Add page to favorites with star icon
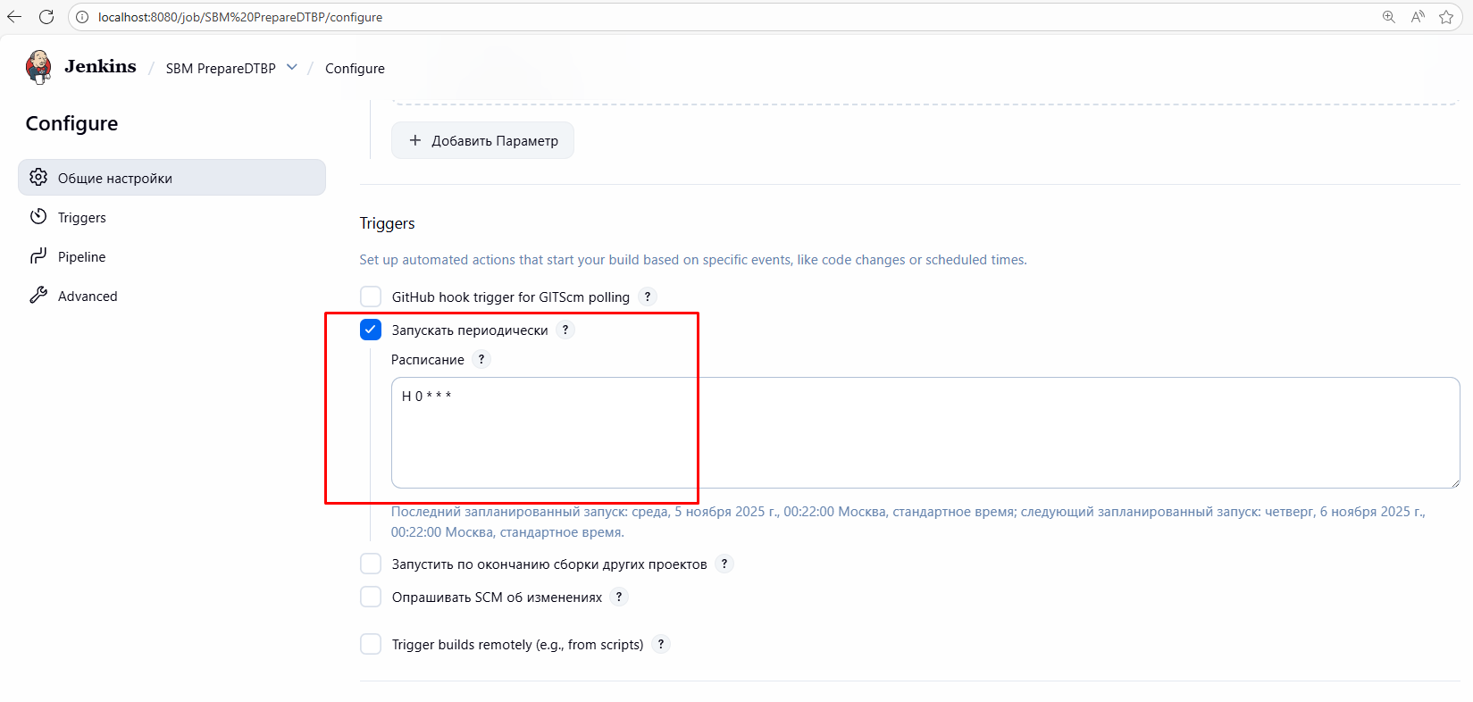 [1446, 17]
